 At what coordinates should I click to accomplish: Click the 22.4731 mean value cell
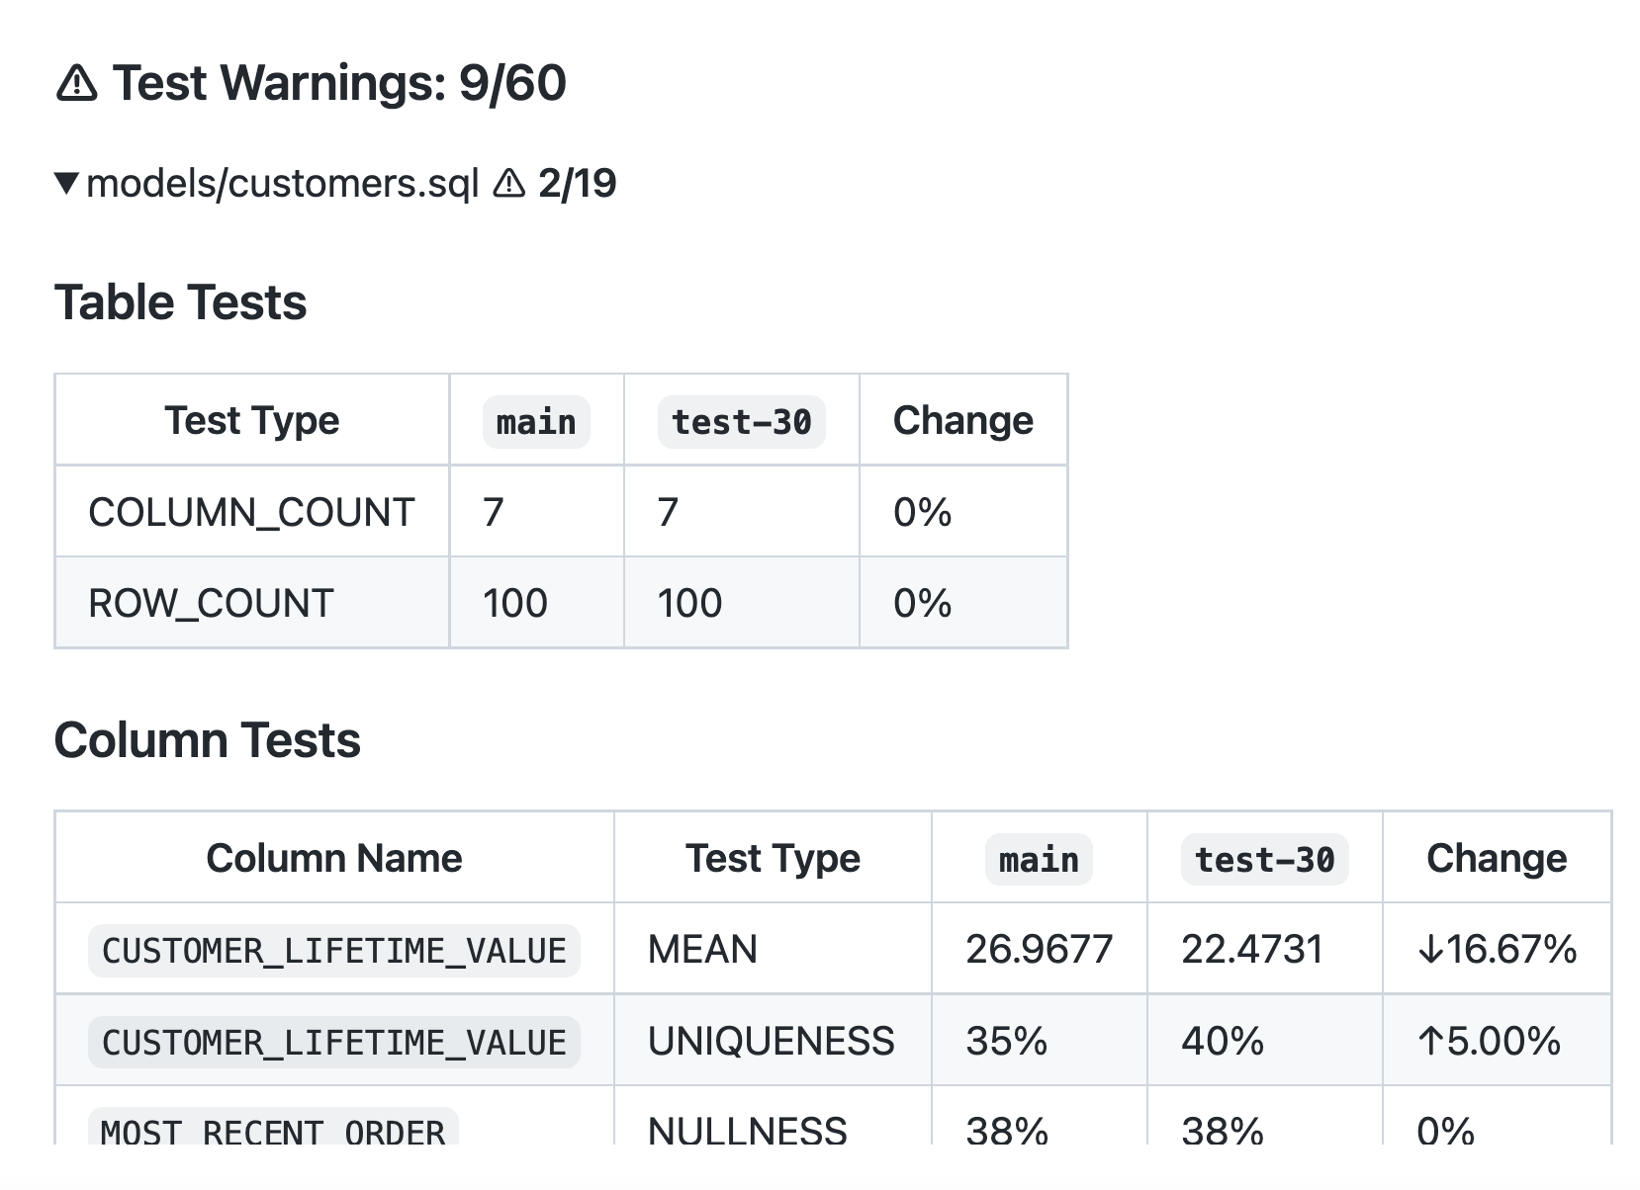click(1252, 950)
